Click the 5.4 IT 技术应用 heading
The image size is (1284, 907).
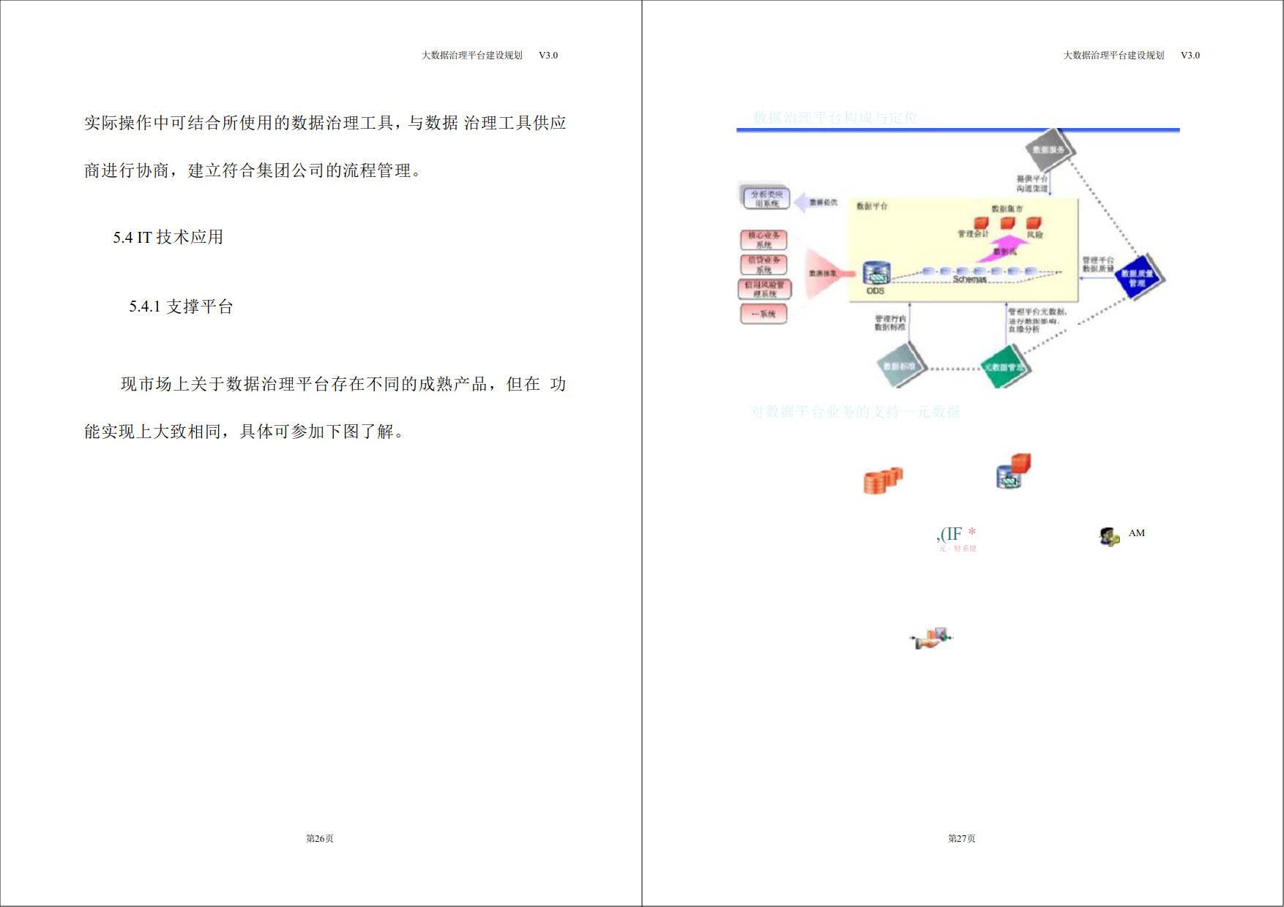click(x=168, y=237)
